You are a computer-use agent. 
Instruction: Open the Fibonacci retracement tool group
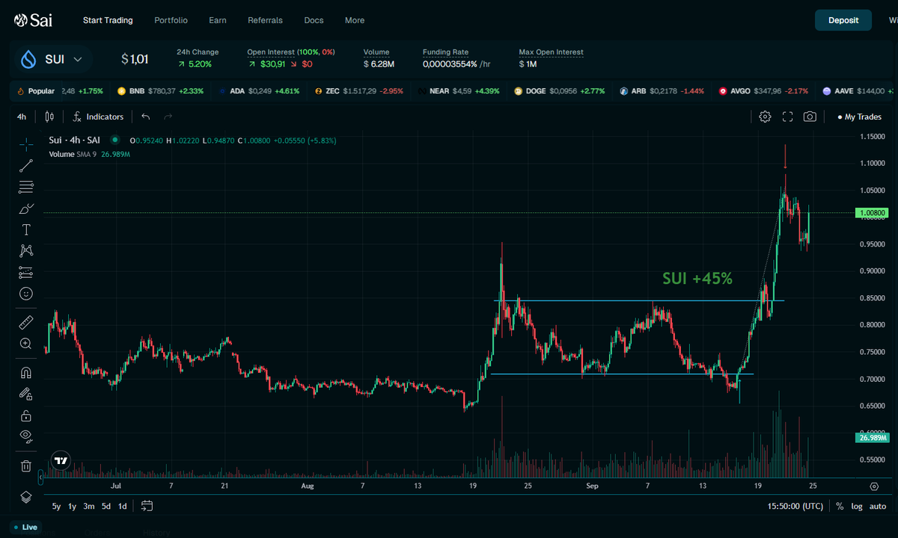click(x=26, y=187)
